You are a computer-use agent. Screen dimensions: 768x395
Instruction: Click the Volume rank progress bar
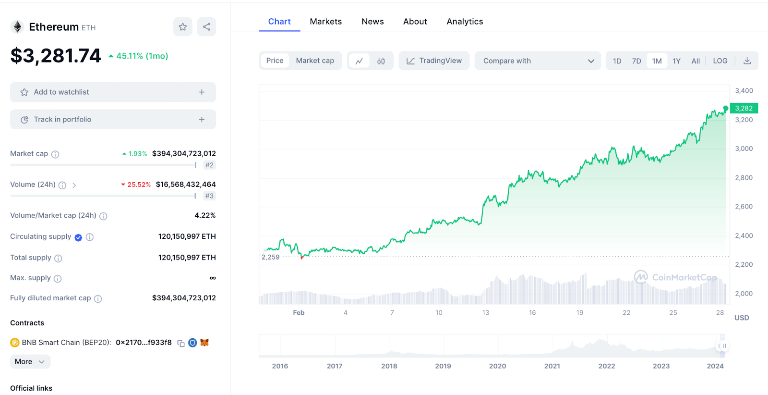click(103, 196)
